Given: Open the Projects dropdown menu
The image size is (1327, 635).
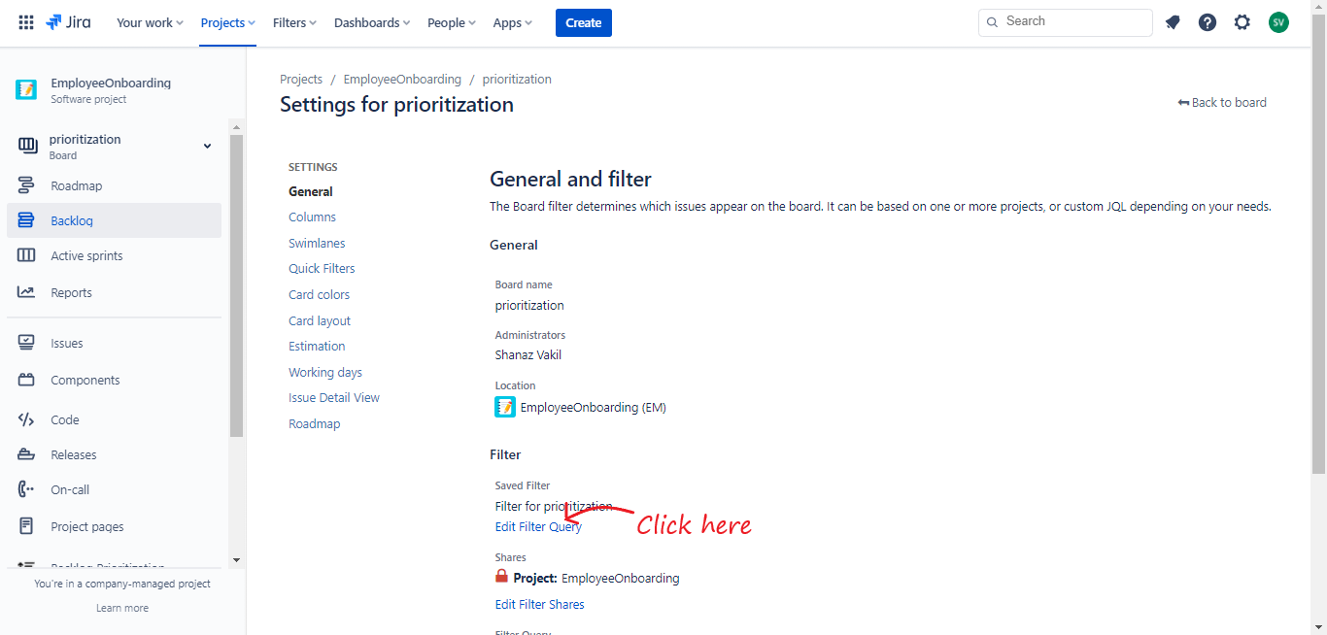Looking at the screenshot, I should point(228,22).
